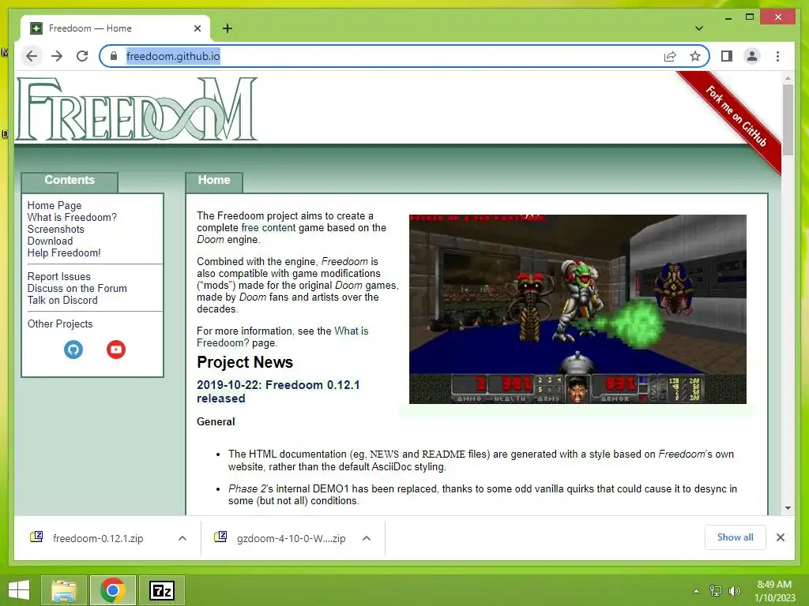Open the volume tray icon
Viewport: 809px width, 606px height.
pyautogui.click(x=734, y=591)
